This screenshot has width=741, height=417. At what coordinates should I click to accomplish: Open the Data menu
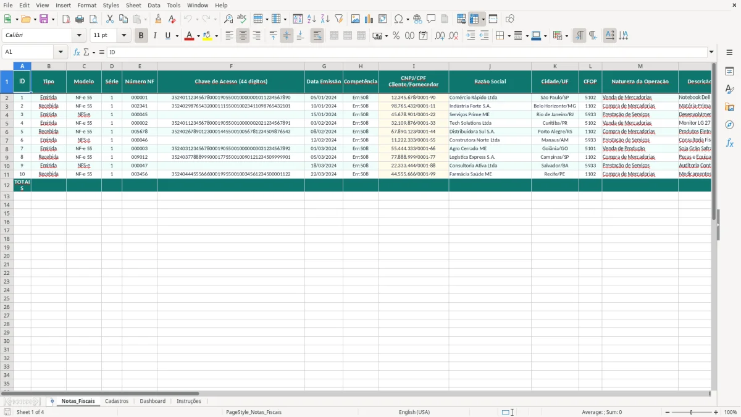pyautogui.click(x=153, y=5)
